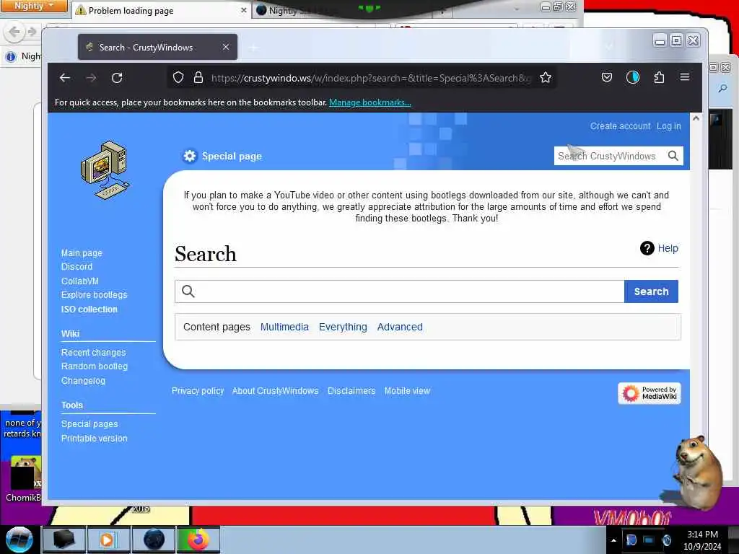Screen dimensions: 739x554
Task: Reload the CrustyWindows page
Action: [117, 78]
